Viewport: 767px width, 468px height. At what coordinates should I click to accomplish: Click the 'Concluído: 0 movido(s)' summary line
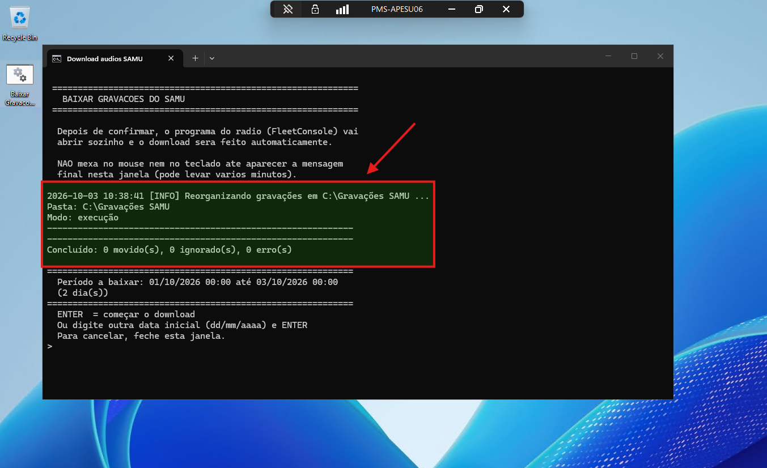(x=169, y=249)
